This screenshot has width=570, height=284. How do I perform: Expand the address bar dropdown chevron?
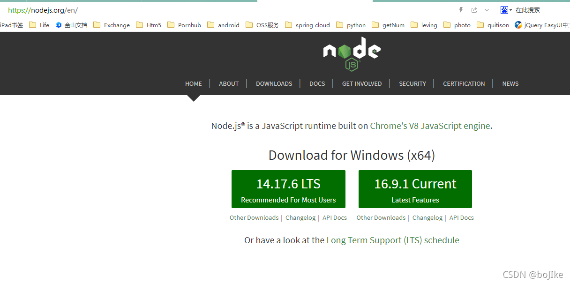(x=487, y=10)
